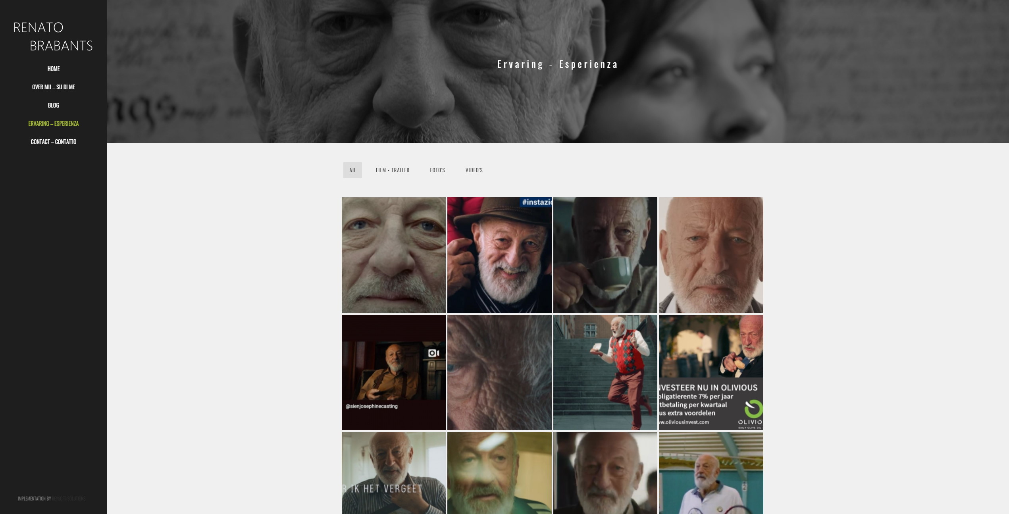Image resolution: width=1009 pixels, height=514 pixels.
Task: Click the camera icon on the casting thumbnail
Action: [x=433, y=353]
